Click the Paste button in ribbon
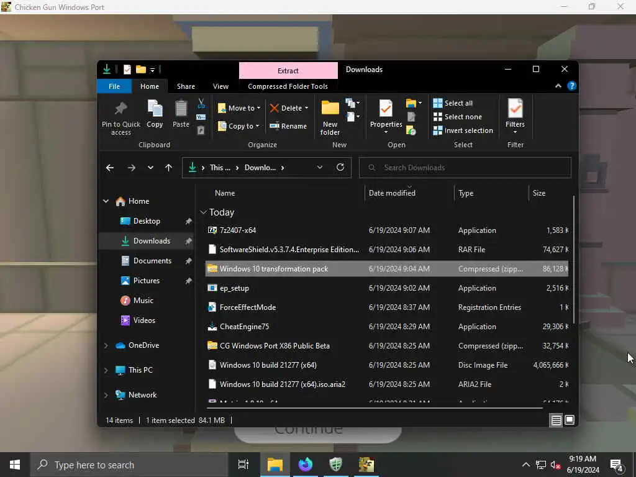This screenshot has height=477, width=636. 181,114
